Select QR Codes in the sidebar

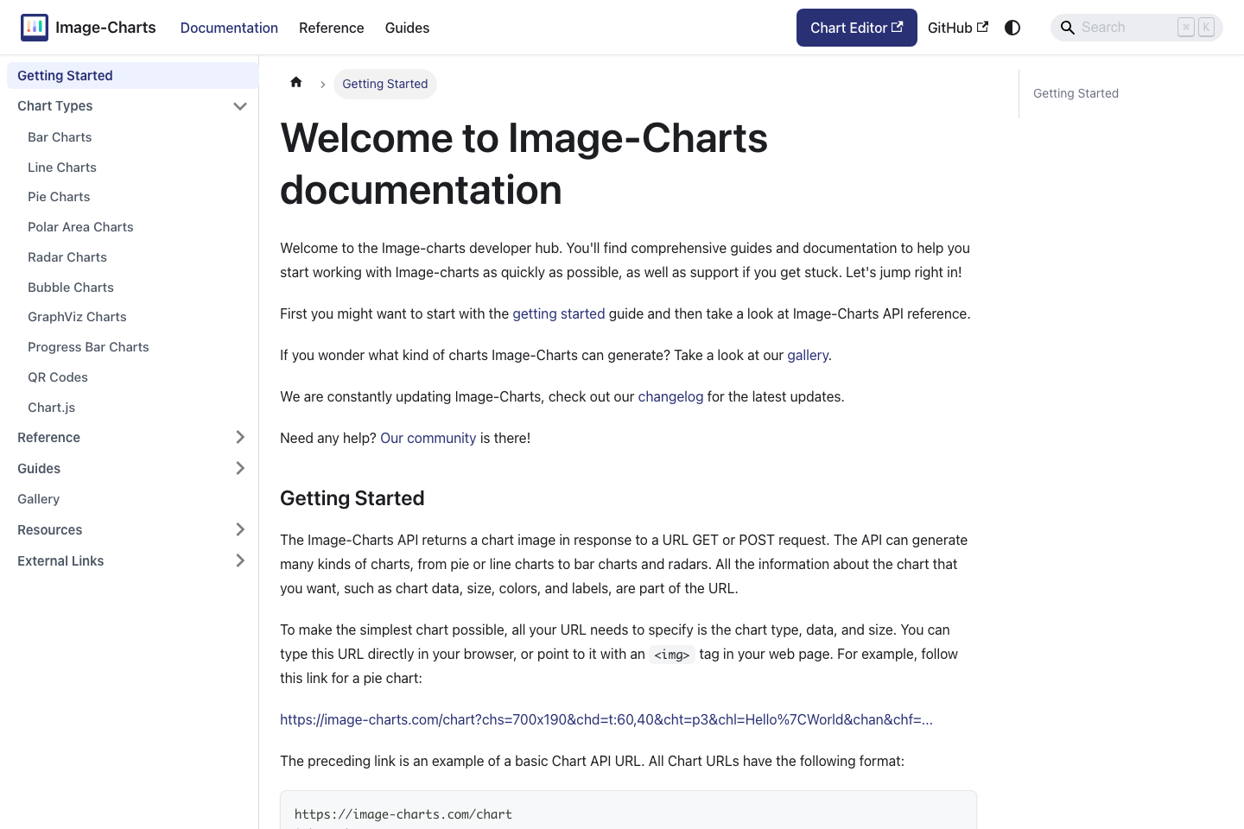pyautogui.click(x=57, y=377)
